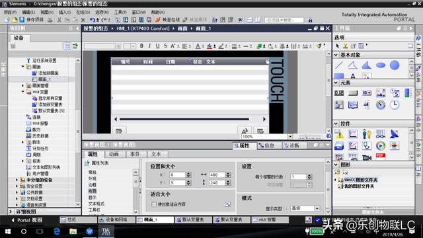This screenshot has width=423, height=238.
Task: Select the Clock element
Action: [395, 104]
